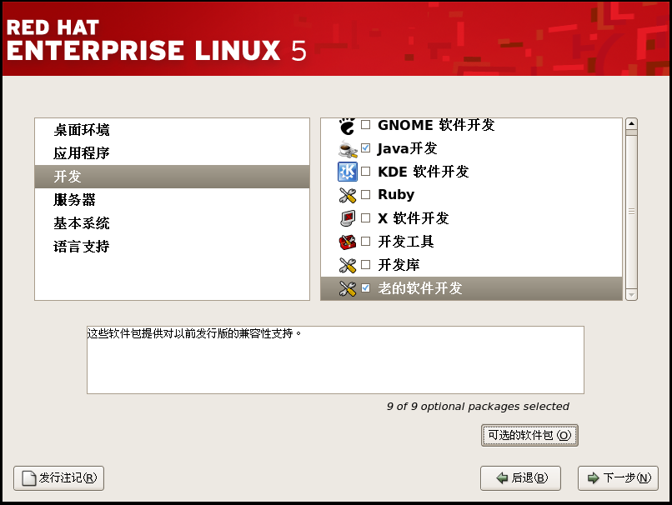This screenshot has height=505, width=672.
Task: Open the 发行注记 release notes
Action: point(58,478)
